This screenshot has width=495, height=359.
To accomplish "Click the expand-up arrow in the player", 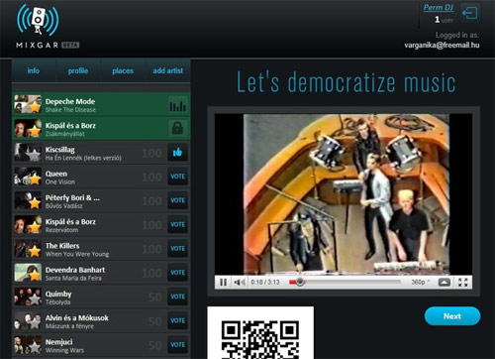I will tap(444, 283).
